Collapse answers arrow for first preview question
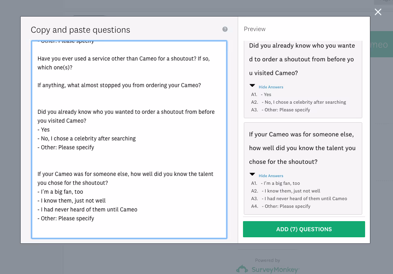This screenshot has height=274, width=393. (x=252, y=86)
